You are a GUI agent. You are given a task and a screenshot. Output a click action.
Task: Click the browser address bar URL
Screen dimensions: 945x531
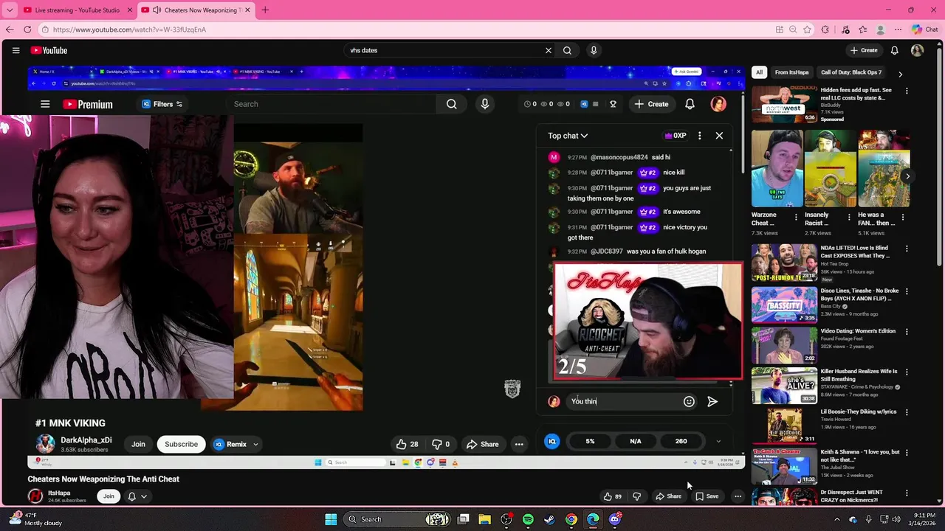click(129, 29)
